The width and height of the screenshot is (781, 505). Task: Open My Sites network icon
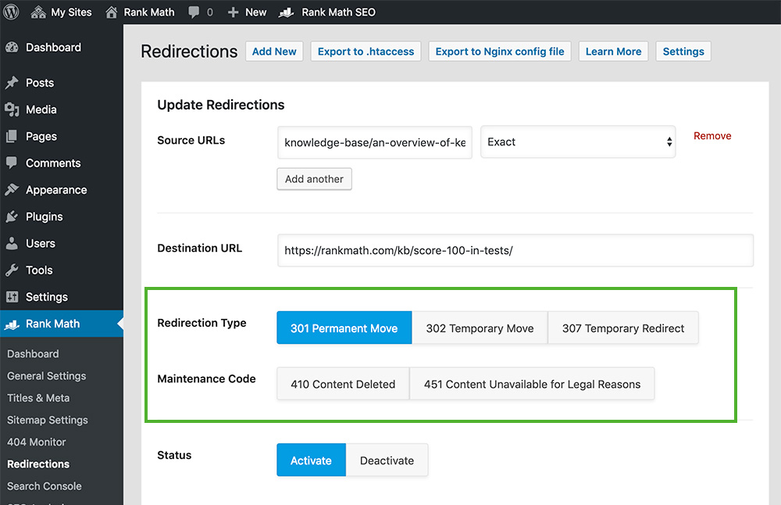pyautogui.click(x=38, y=12)
